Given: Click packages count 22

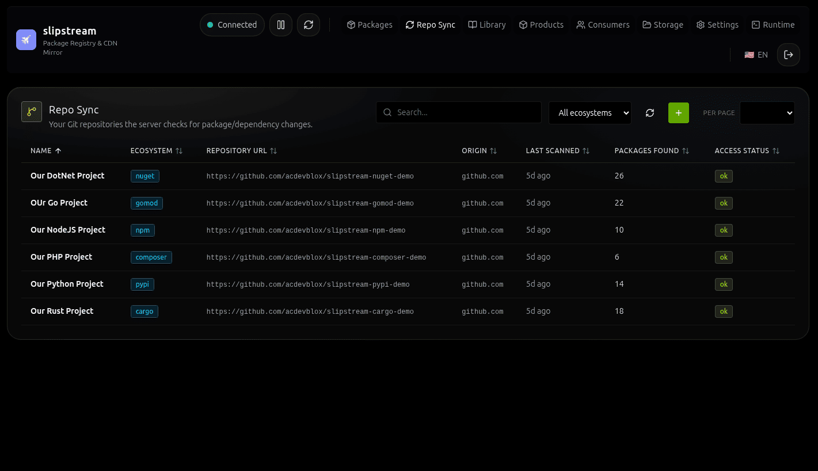Looking at the screenshot, I should pos(619,203).
